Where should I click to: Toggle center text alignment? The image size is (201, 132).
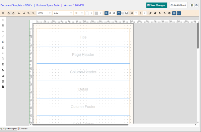pos(110,13)
